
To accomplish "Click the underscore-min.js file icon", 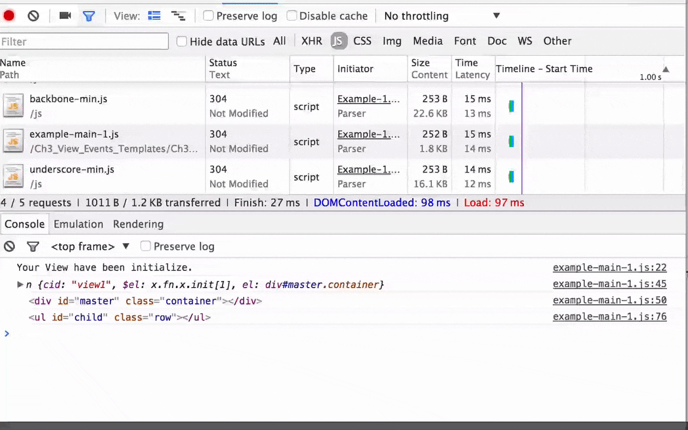I will point(13,177).
